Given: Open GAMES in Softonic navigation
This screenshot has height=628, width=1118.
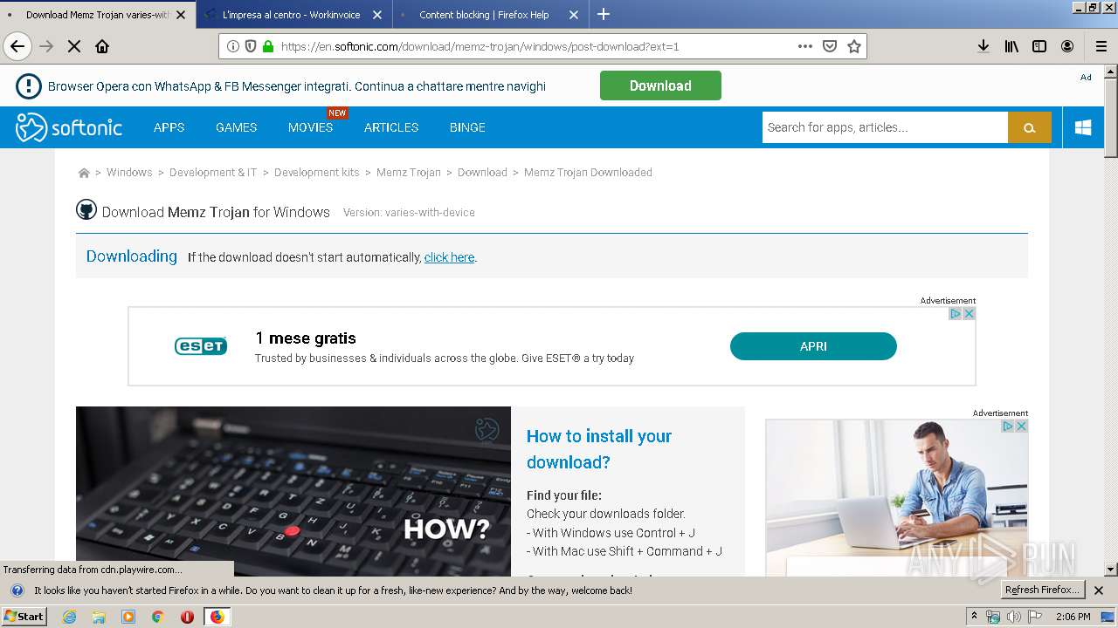Looking at the screenshot, I should [236, 127].
